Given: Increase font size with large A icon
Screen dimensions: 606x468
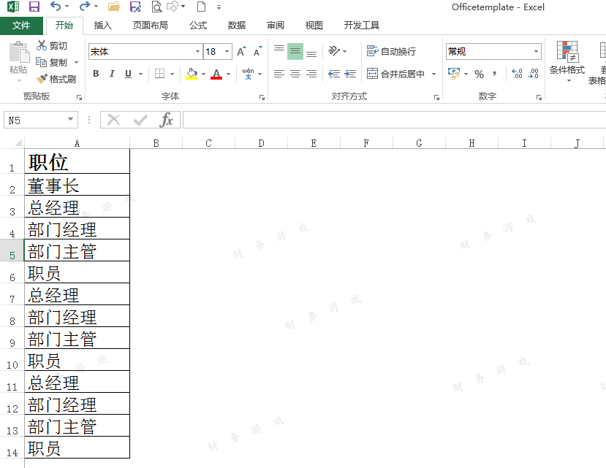Looking at the screenshot, I should [x=241, y=51].
